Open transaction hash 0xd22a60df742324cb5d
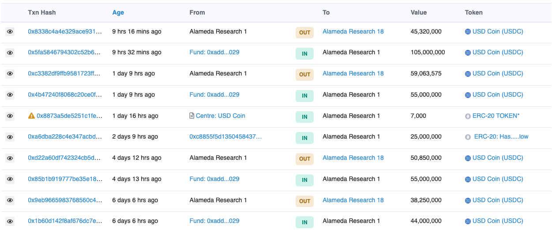Viewport: 552px width, 230px height. [65, 158]
